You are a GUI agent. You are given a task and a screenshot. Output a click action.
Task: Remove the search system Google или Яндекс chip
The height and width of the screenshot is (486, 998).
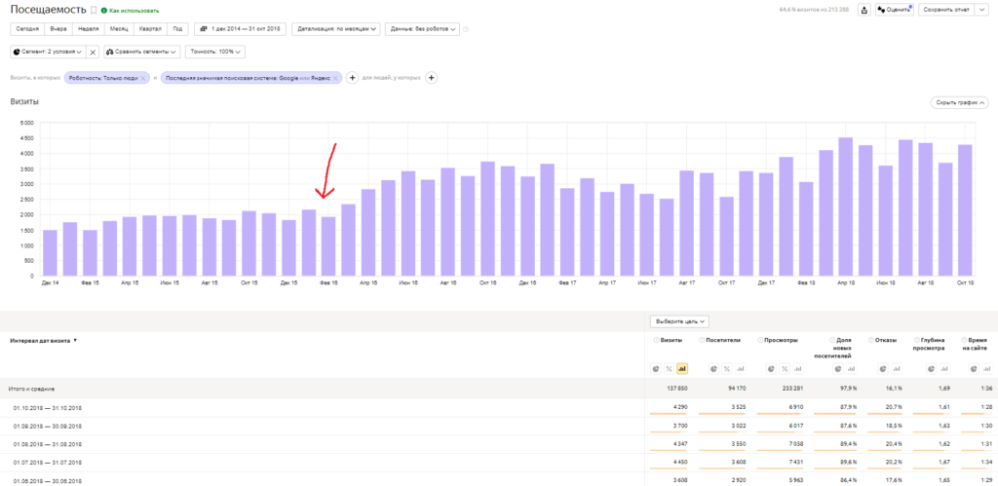click(335, 78)
